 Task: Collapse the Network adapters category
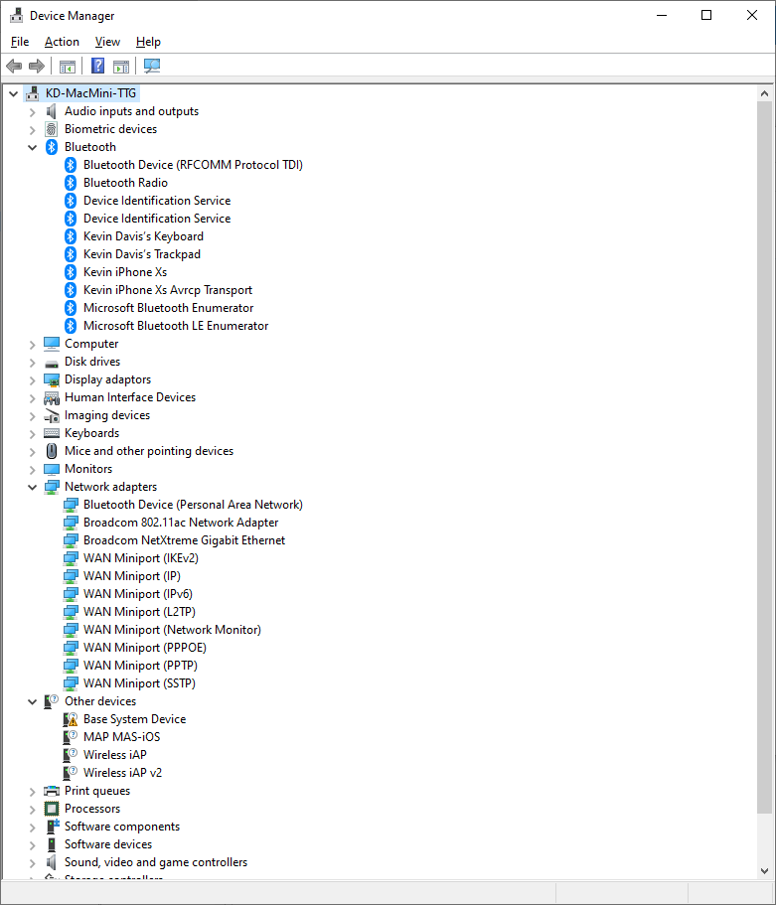point(33,487)
